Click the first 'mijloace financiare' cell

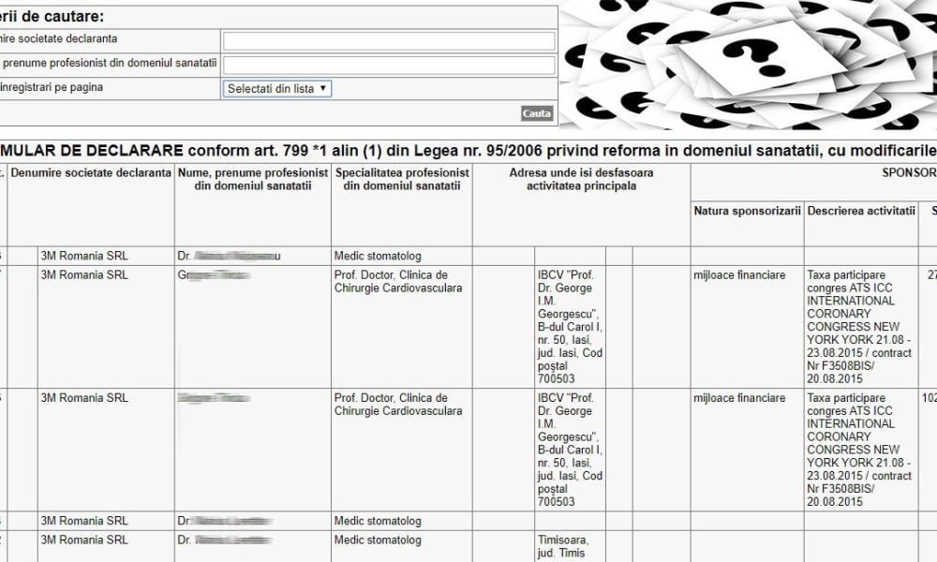[739, 275]
